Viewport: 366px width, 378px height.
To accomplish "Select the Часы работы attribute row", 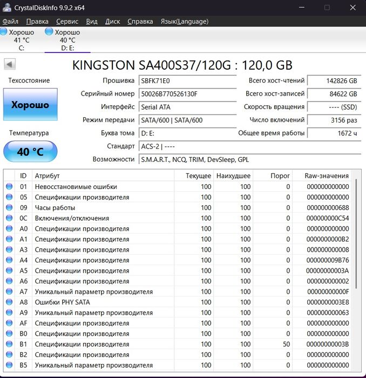I will pos(178,207).
